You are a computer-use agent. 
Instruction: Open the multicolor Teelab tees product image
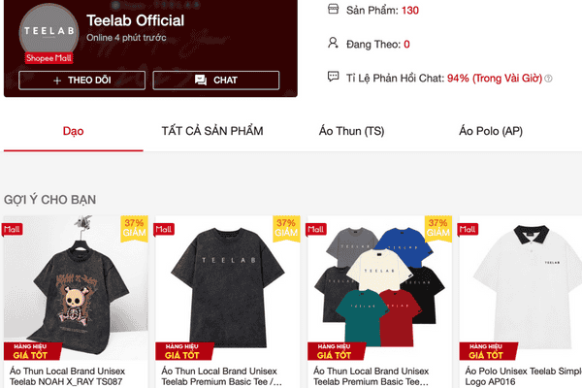[379, 288]
